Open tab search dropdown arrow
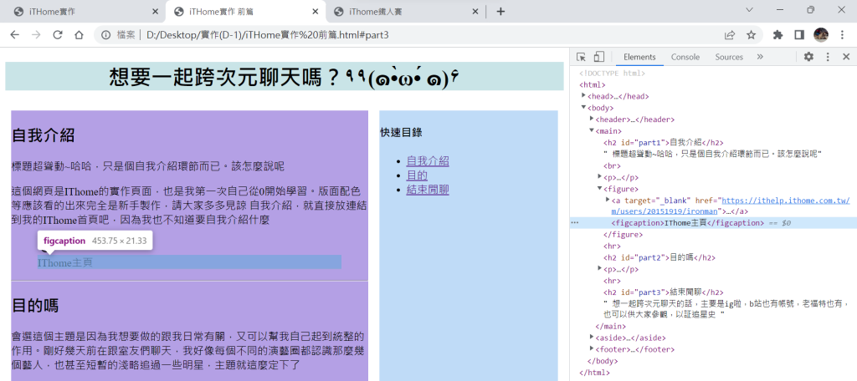This screenshot has height=381, width=857. [x=749, y=10]
